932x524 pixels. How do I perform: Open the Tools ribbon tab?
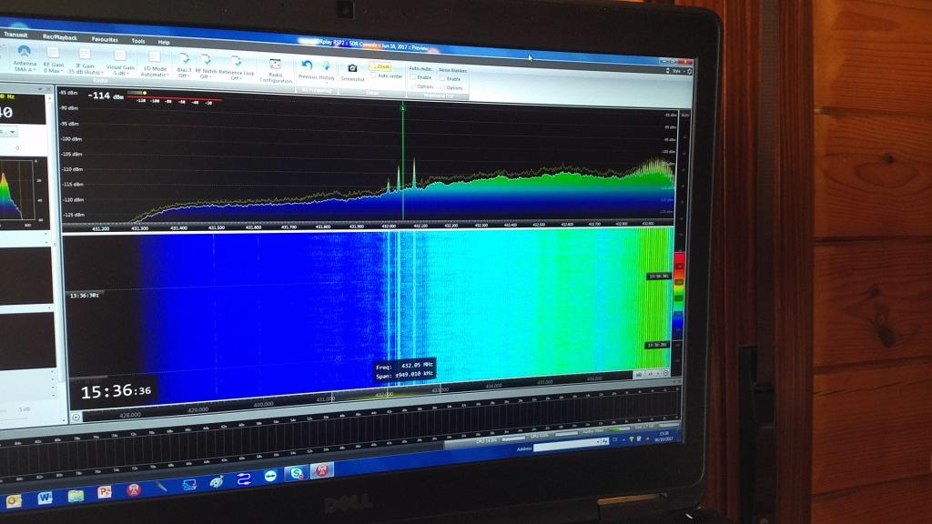coord(138,41)
